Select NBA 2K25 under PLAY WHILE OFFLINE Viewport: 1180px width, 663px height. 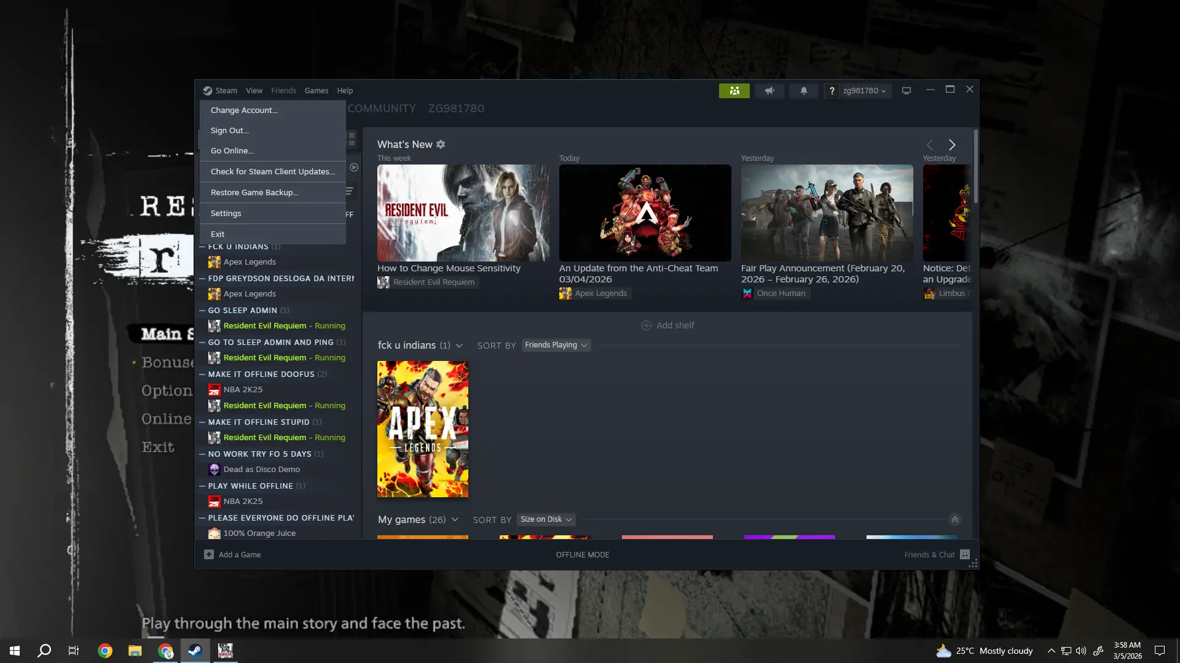(243, 502)
